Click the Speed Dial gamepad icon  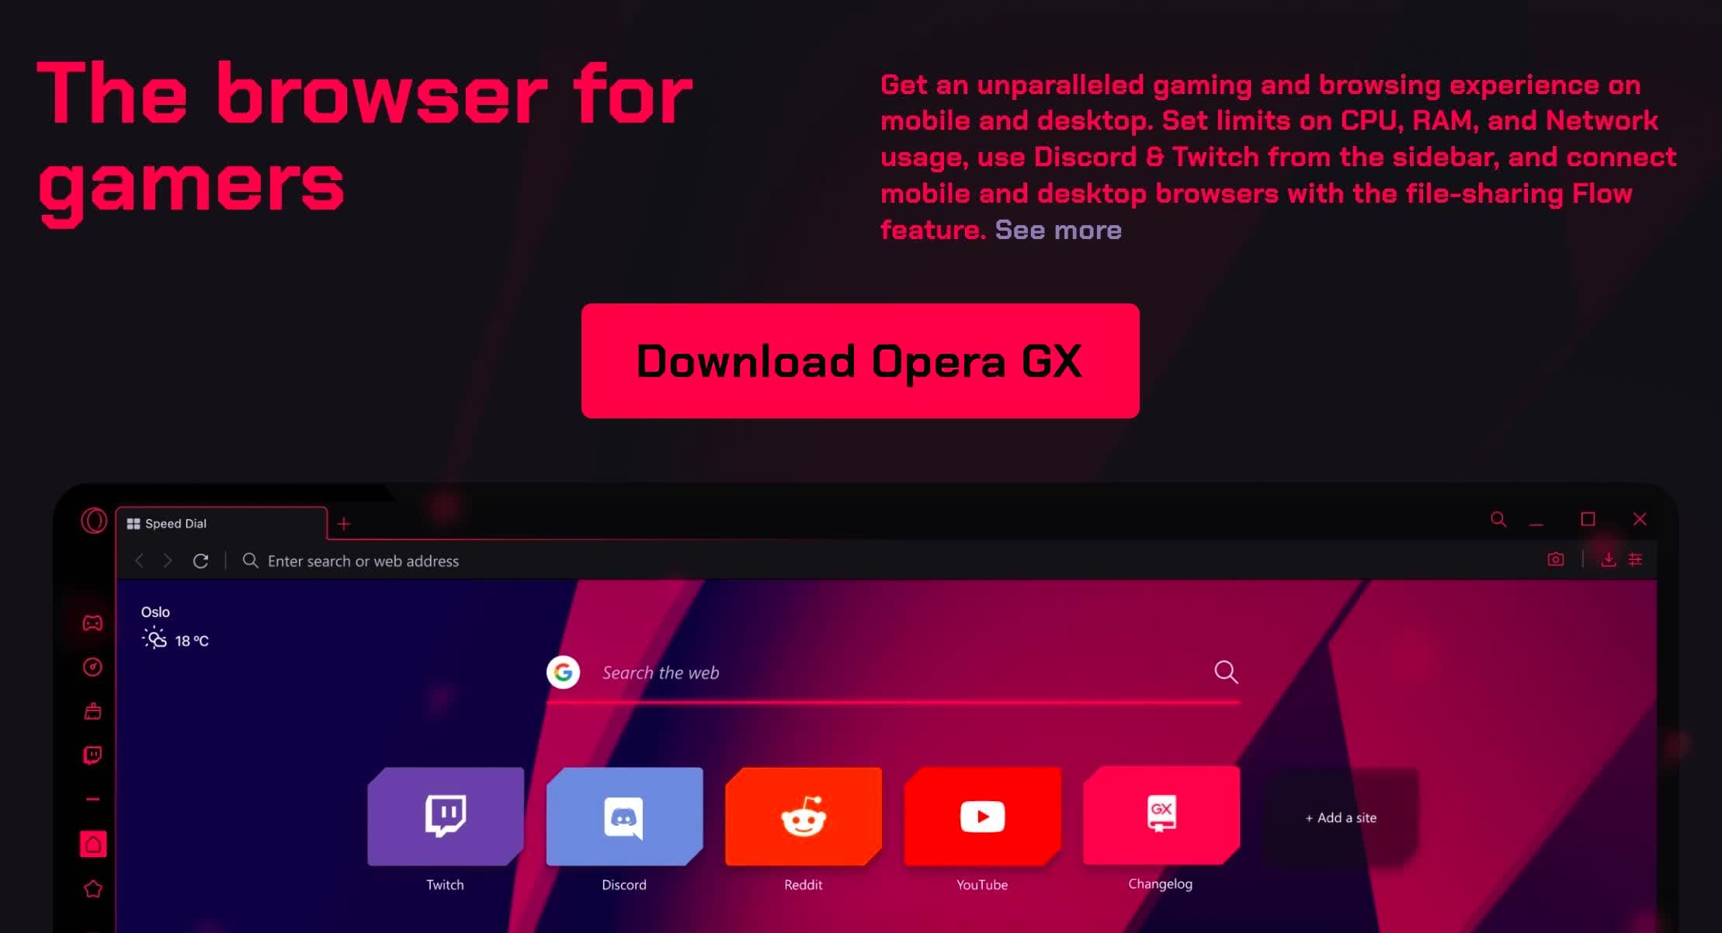(x=92, y=622)
